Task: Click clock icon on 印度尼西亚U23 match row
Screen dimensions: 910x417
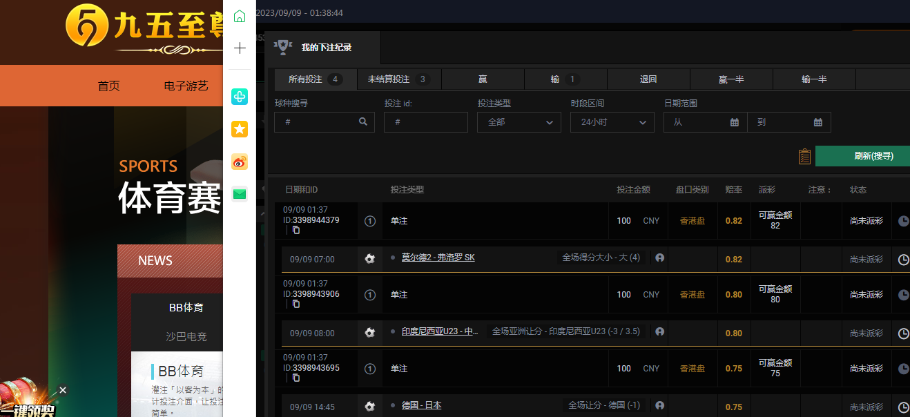Action: (904, 333)
